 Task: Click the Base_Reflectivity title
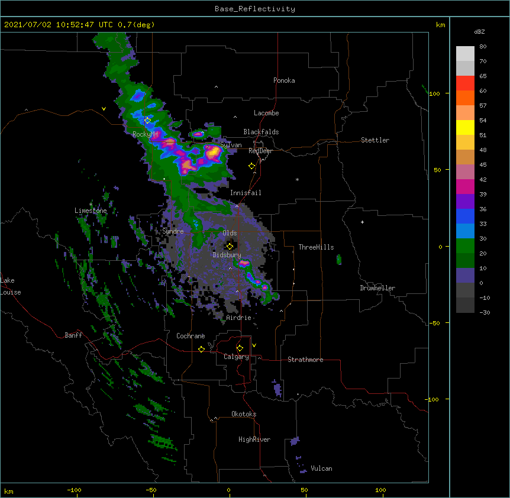pyautogui.click(x=254, y=9)
